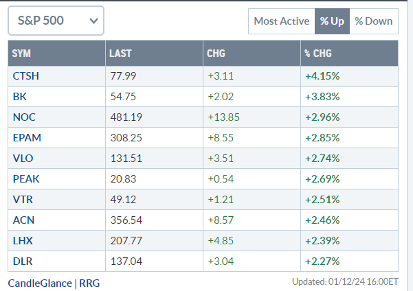Viewport: 413px width, 291px height.
Task: Switch to Most Active tab
Action: click(281, 21)
